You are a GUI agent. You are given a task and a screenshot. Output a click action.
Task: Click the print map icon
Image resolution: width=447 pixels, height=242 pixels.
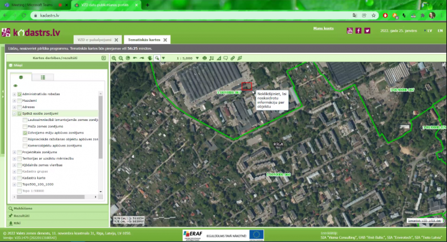(x=205, y=58)
